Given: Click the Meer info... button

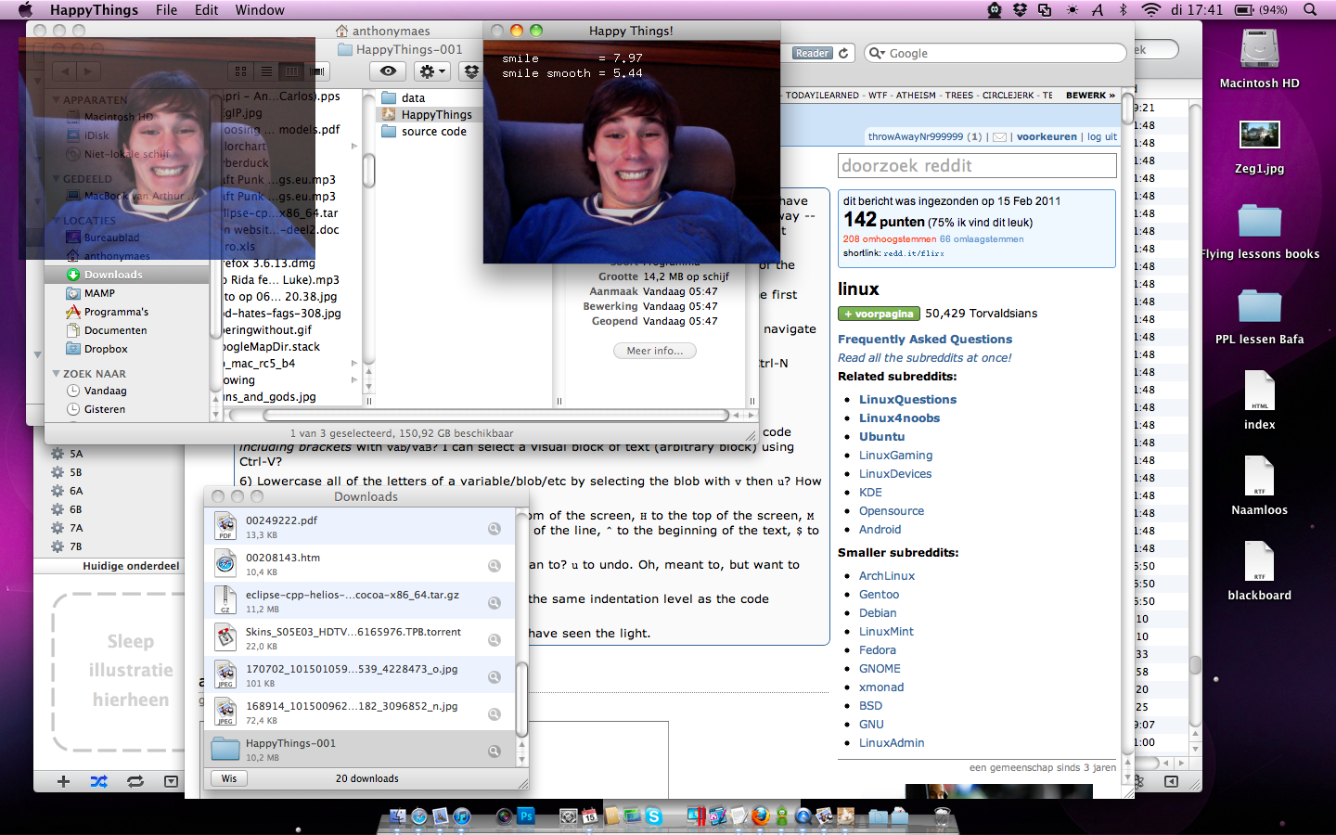Looking at the screenshot, I should click(654, 351).
